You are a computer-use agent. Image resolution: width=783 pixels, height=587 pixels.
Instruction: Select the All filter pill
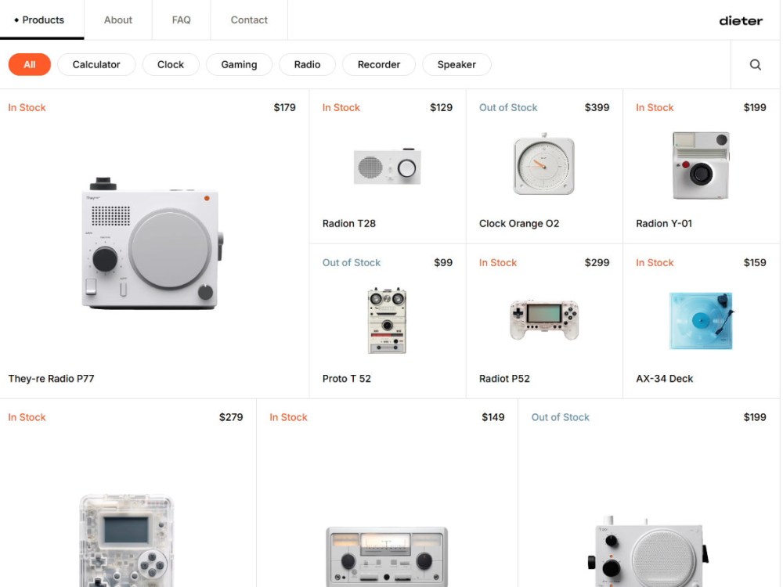tap(30, 64)
